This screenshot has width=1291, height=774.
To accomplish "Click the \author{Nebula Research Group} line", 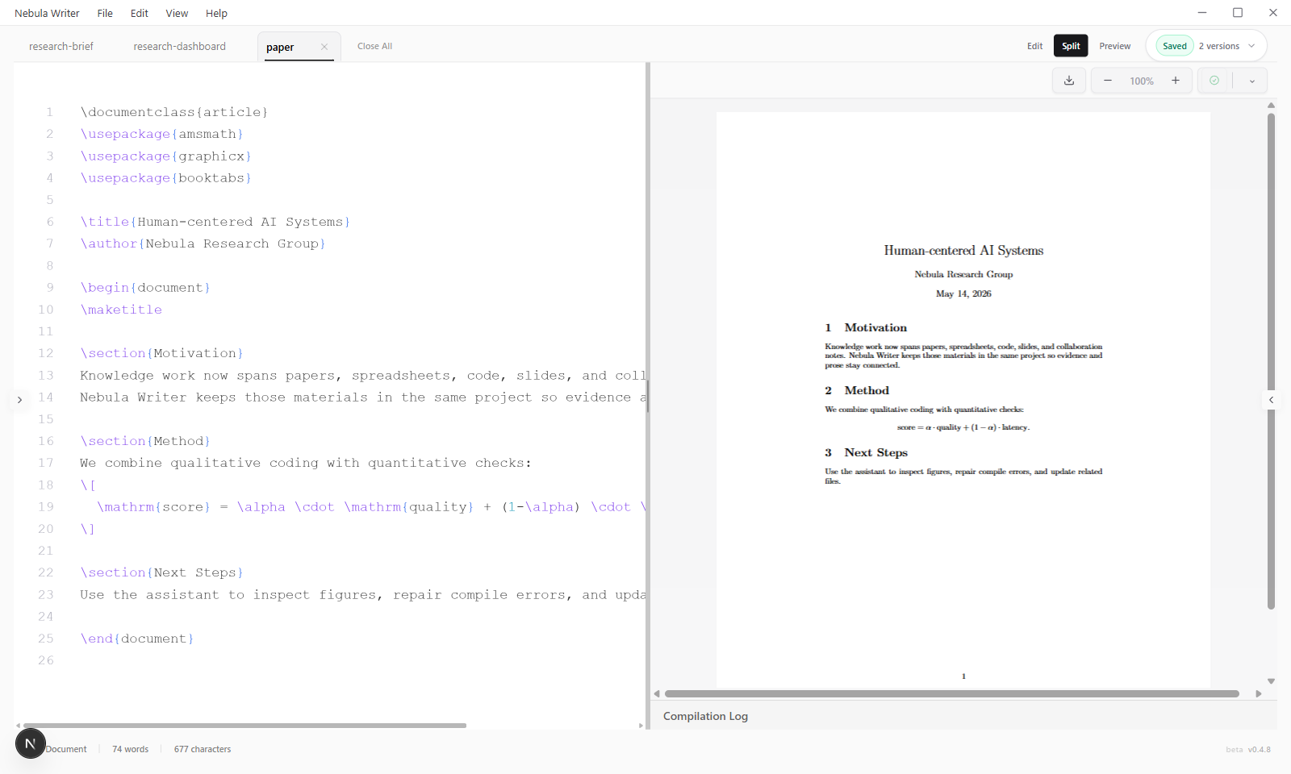I will point(203,243).
